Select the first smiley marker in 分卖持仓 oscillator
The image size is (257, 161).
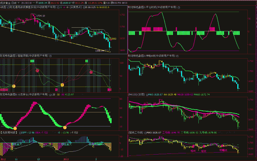click(x=15, y=127)
